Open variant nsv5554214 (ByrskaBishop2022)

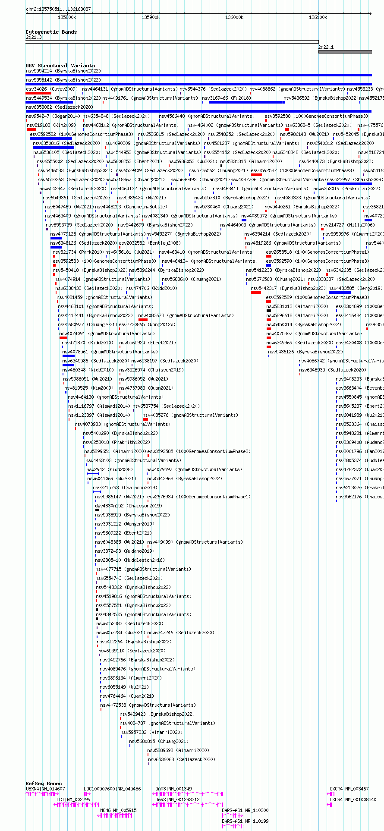click(198, 75)
